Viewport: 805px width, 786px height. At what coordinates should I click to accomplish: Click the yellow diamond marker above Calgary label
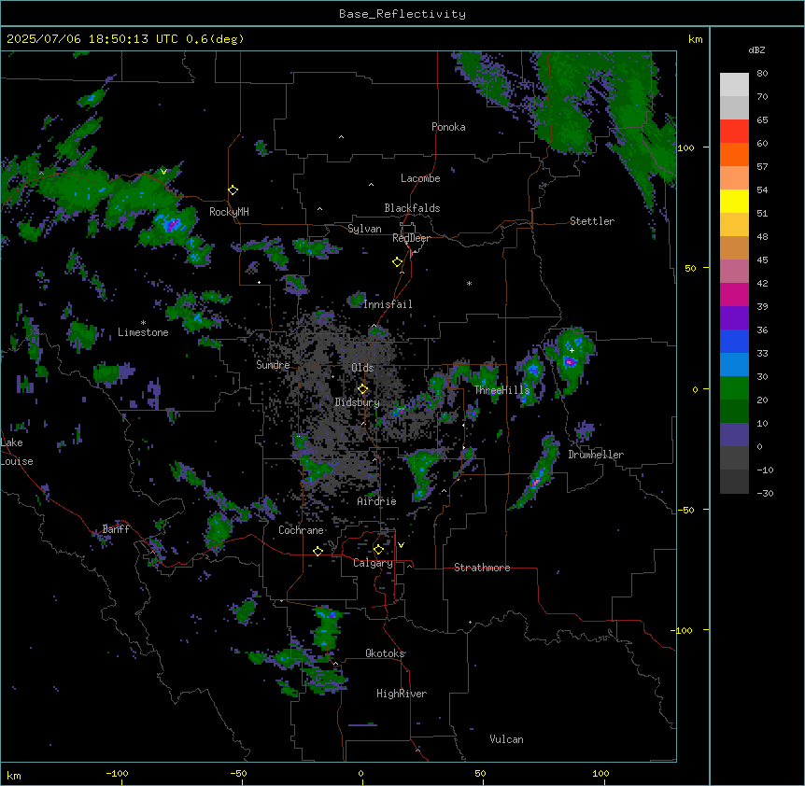(378, 550)
